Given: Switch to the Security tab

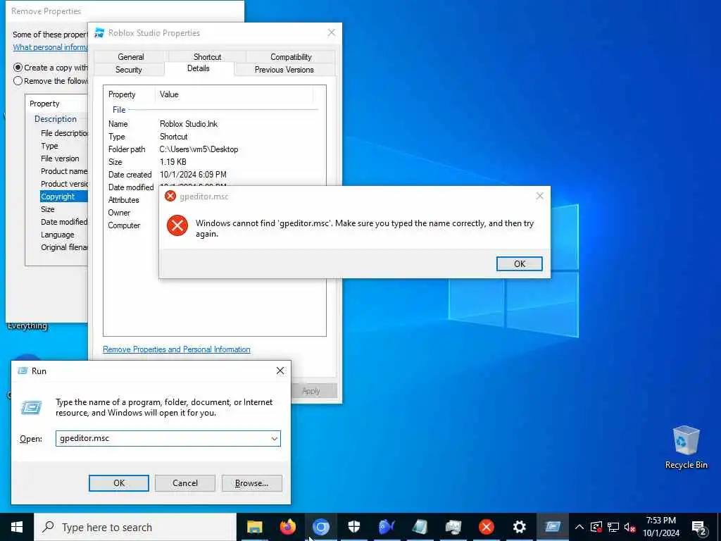Looking at the screenshot, I should tap(129, 70).
